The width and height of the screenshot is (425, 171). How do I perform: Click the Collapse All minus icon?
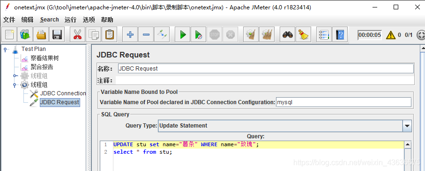click(x=146, y=35)
